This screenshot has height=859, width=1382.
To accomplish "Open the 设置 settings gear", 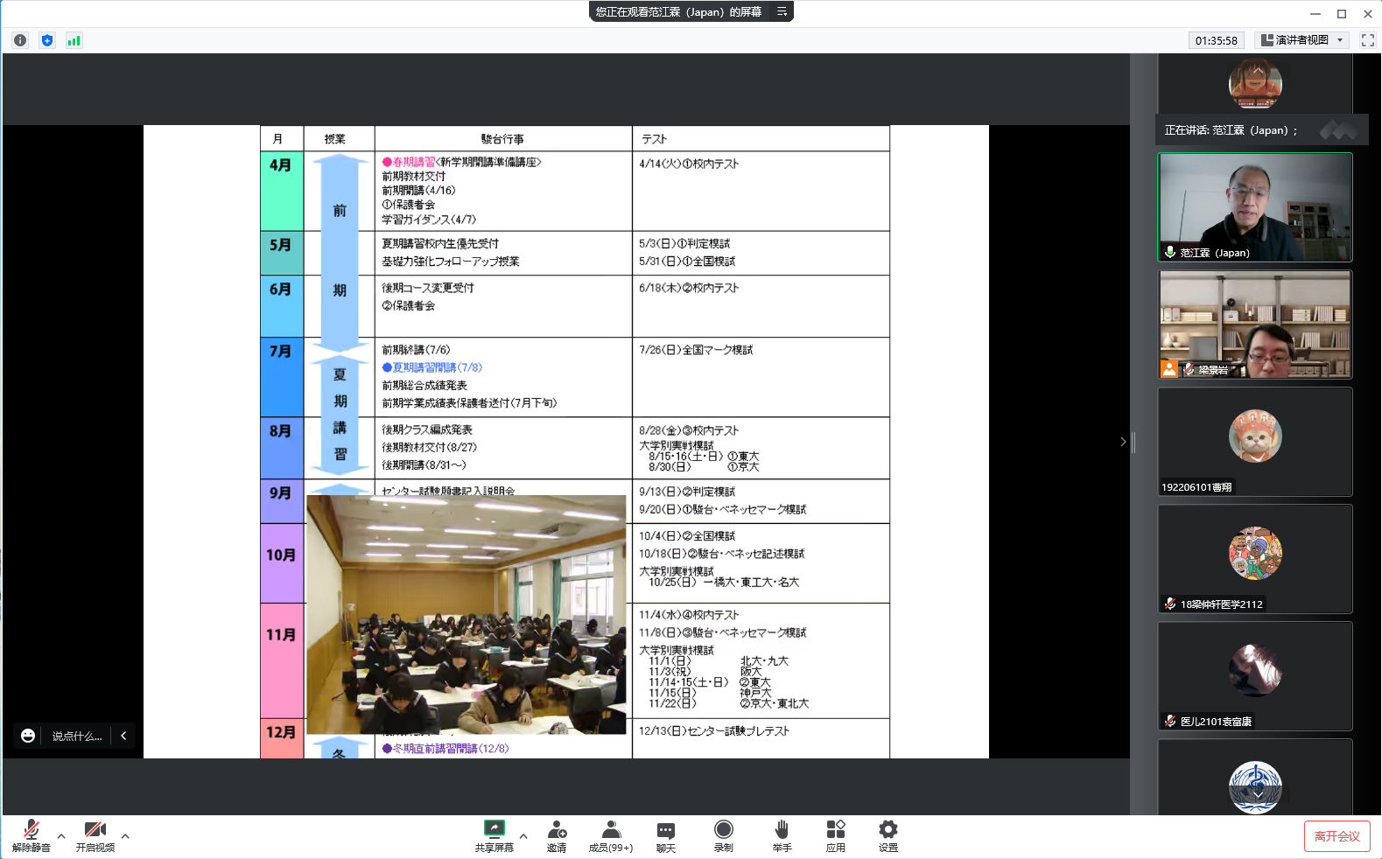I will [x=888, y=835].
